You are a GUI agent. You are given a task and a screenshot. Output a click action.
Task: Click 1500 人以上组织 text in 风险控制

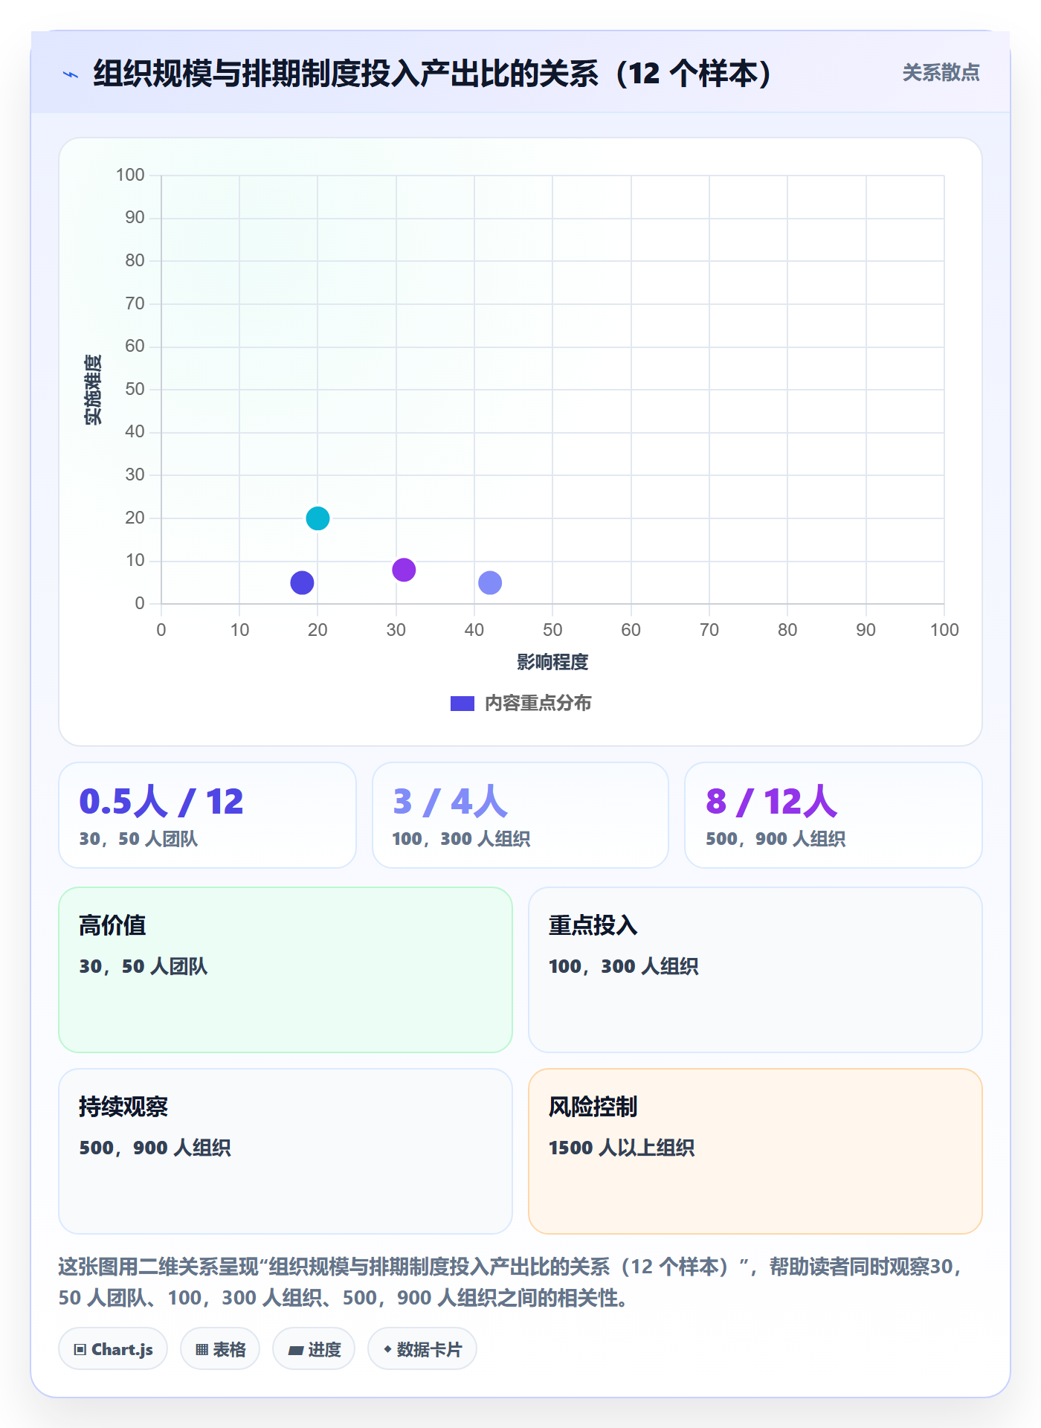tap(622, 1148)
